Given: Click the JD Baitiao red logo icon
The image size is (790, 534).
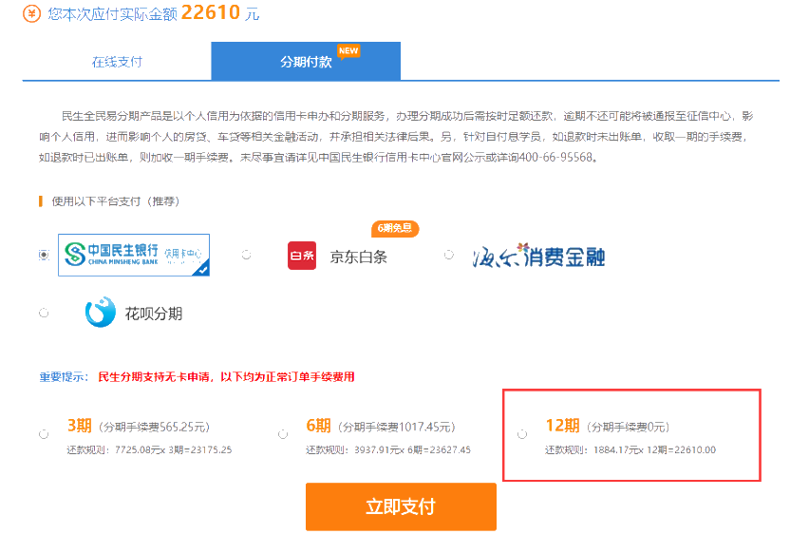Looking at the screenshot, I should click(302, 256).
